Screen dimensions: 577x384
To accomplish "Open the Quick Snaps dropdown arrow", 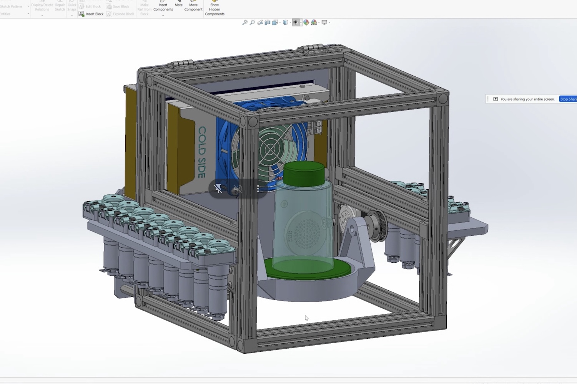I will click(x=72, y=15).
